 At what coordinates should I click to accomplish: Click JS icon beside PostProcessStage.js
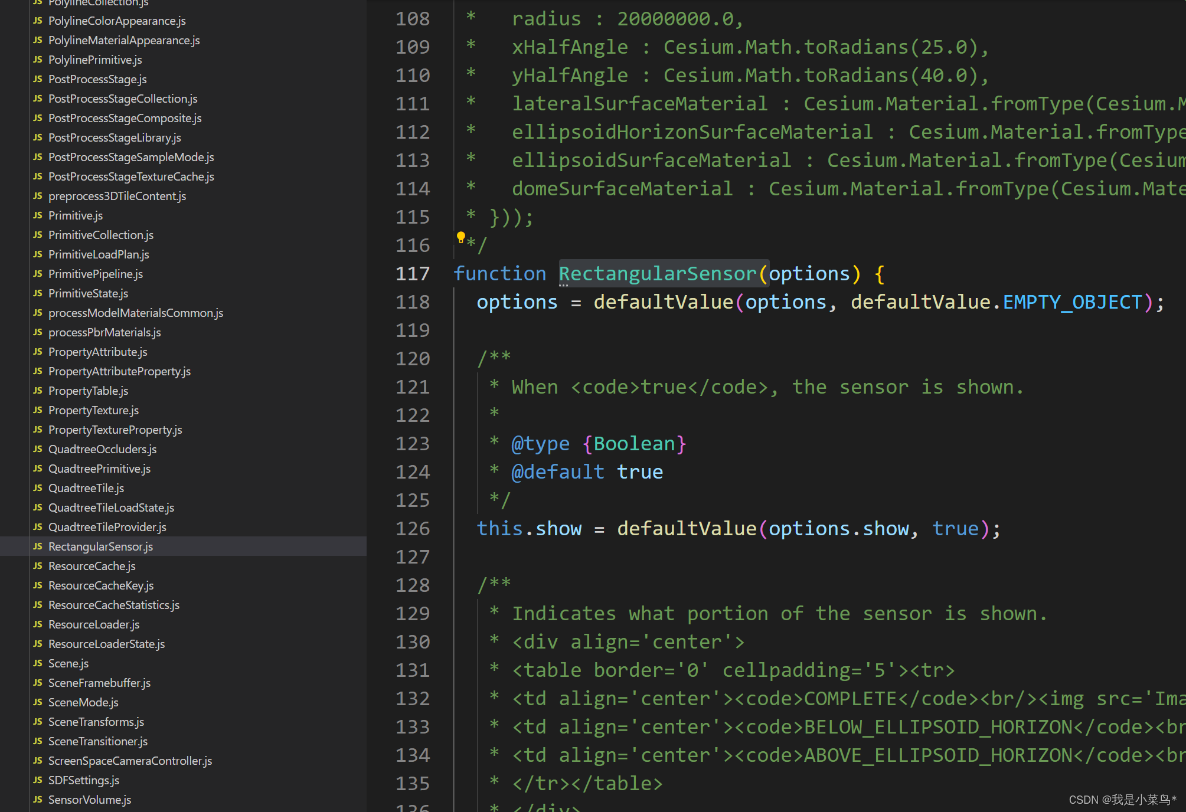tap(38, 79)
